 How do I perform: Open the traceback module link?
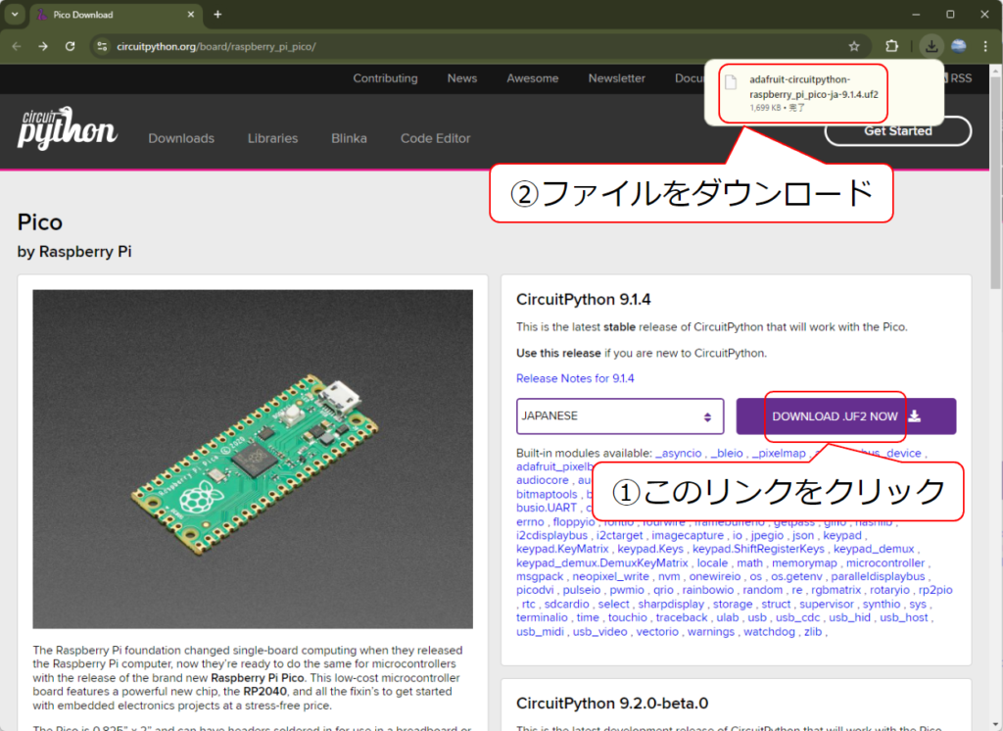pos(682,617)
